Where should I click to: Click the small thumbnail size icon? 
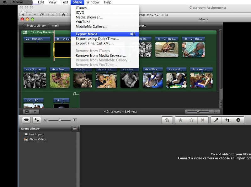45,120
